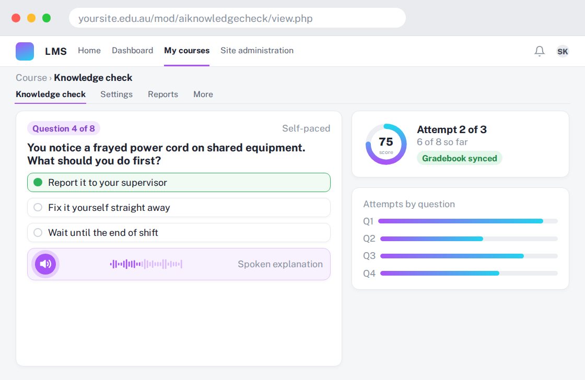Open Dashboard from top navigation
Screen dimensions: 585x380
[x=133, y=50]
